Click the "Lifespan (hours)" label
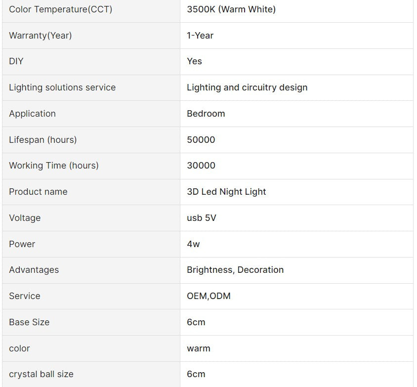 click(x=43, y=140)
